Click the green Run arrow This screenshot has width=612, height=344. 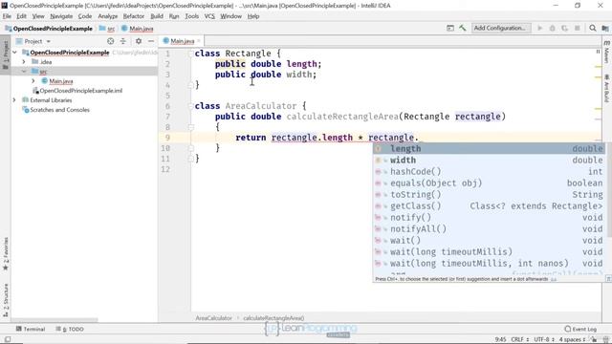point(539,28)
